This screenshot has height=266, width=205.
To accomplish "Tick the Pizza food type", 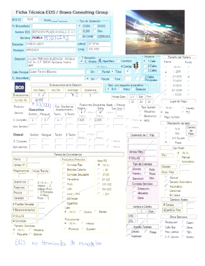I will [146, 174].
